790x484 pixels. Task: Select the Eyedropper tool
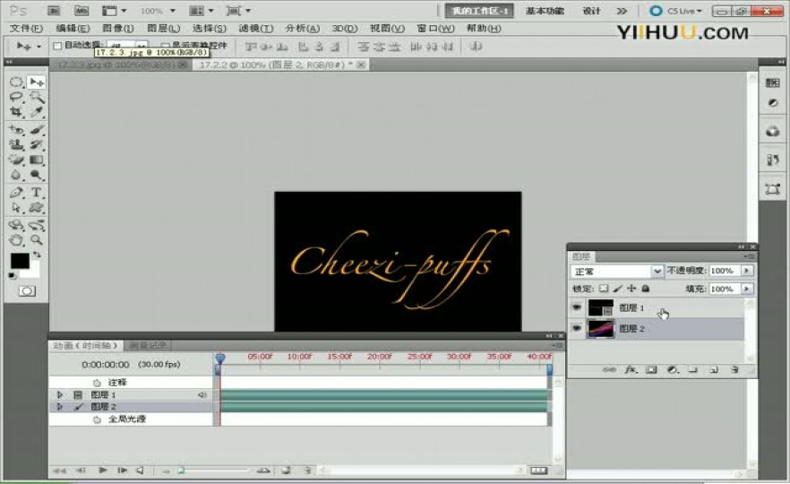[x=36, y=111]
